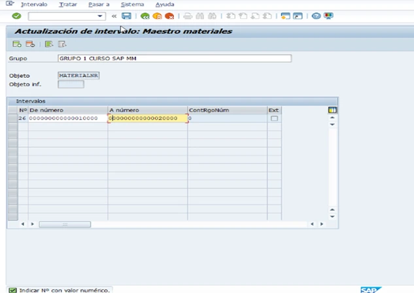
Task: Open the Sistema menu
Action: (x=133, y=5)
